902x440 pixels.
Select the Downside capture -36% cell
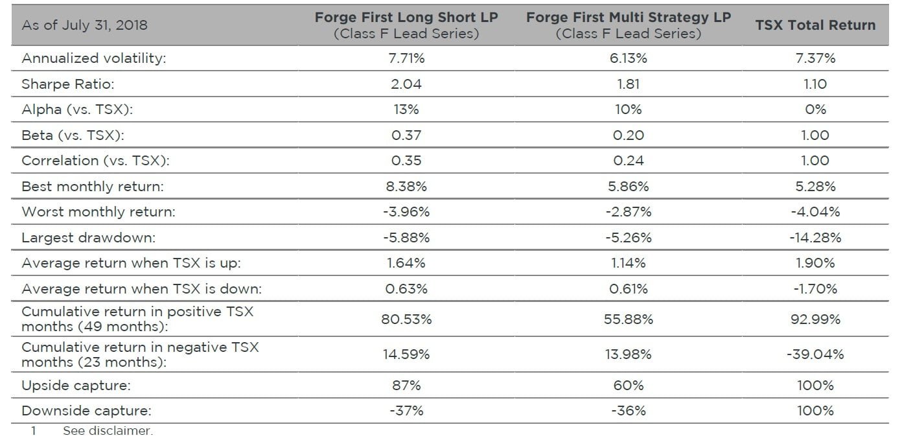point(628,411)
